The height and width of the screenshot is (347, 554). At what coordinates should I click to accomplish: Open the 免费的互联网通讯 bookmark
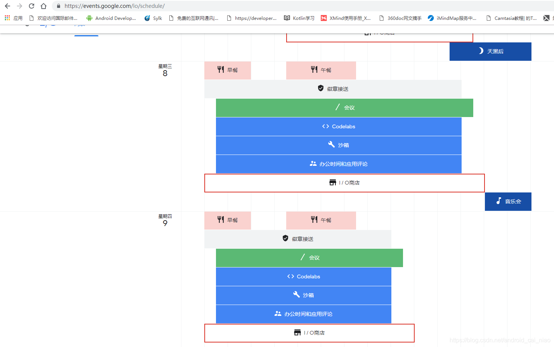pos(193,18)
